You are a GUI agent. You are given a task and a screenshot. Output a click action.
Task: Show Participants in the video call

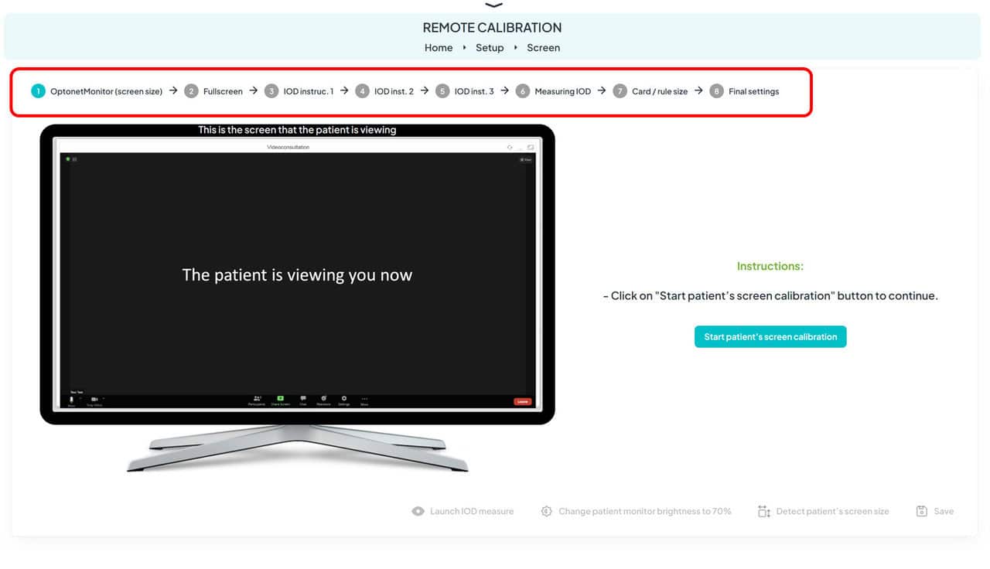(257, 400)
